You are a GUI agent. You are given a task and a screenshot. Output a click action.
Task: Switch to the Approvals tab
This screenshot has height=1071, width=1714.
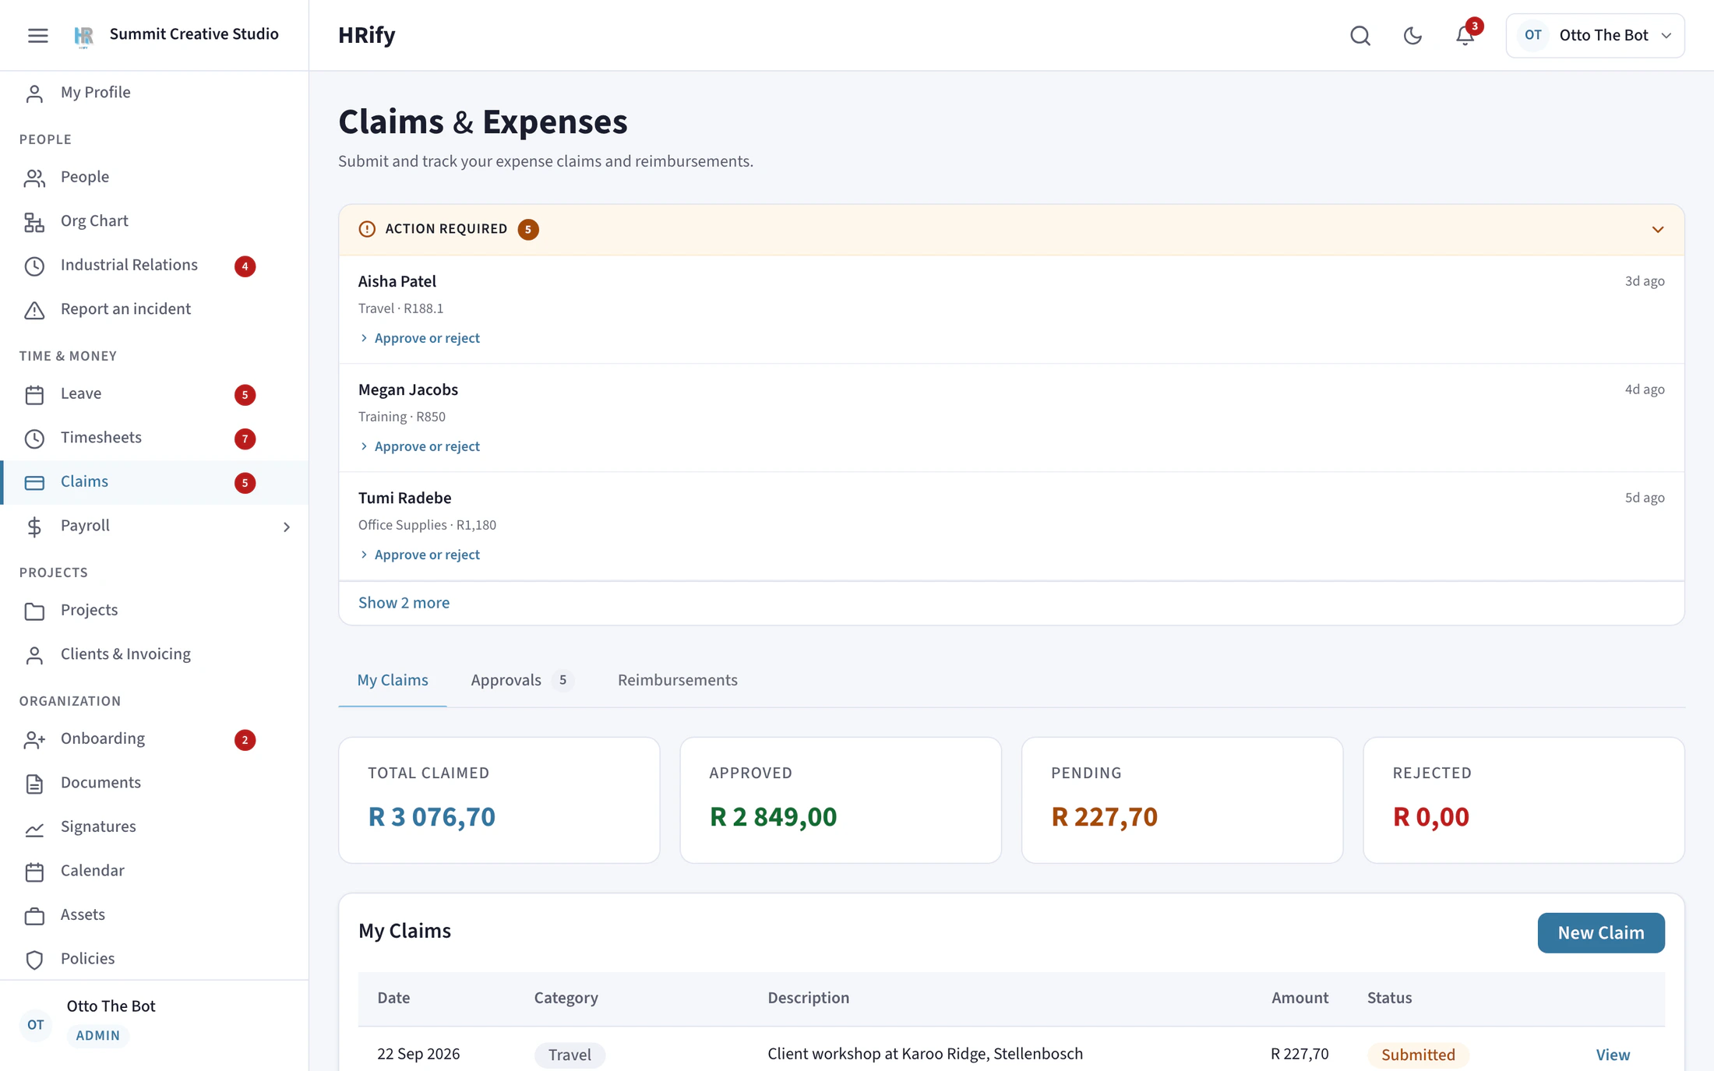[x=522, y=680]
